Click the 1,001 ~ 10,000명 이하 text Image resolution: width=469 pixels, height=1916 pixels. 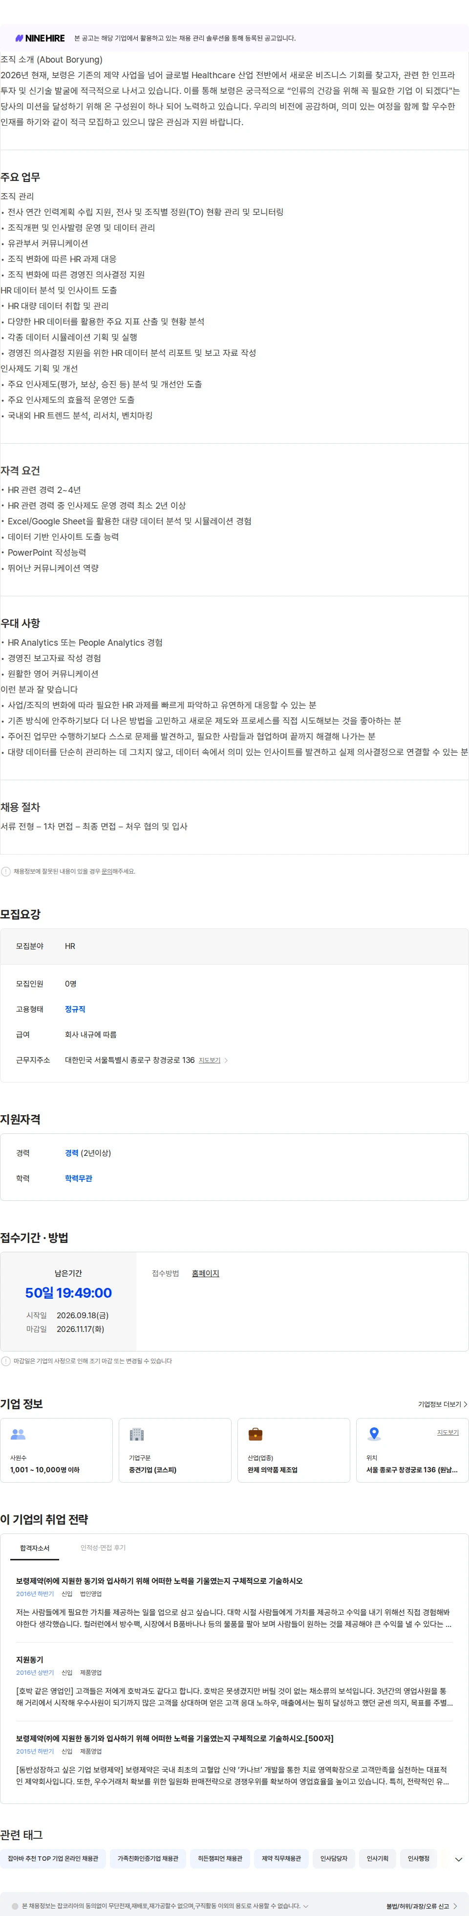click(x=44, y=1470)
